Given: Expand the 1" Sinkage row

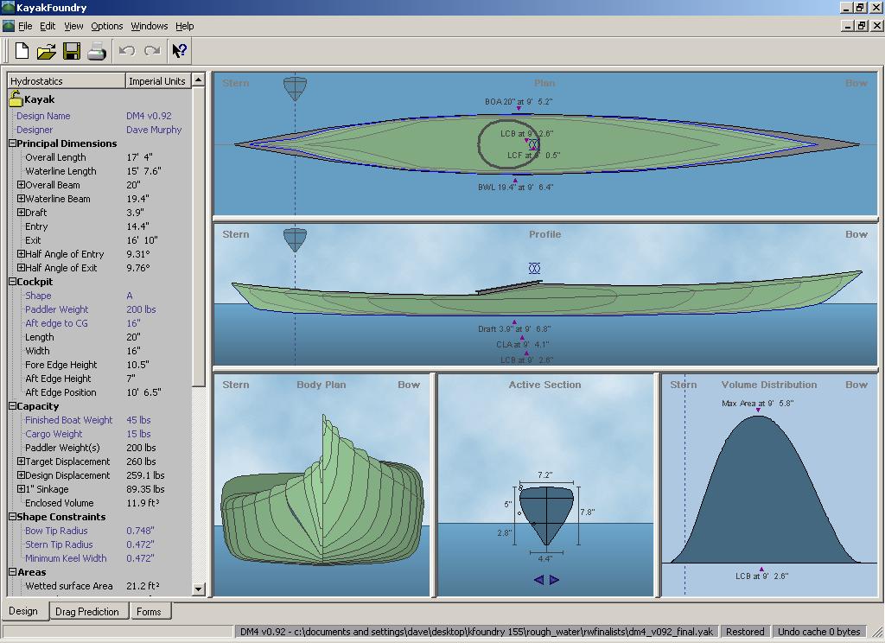Looking at the screenshot, I should pos(21,489).
